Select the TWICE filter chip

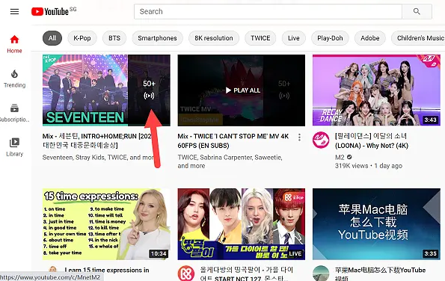point(260,38)
